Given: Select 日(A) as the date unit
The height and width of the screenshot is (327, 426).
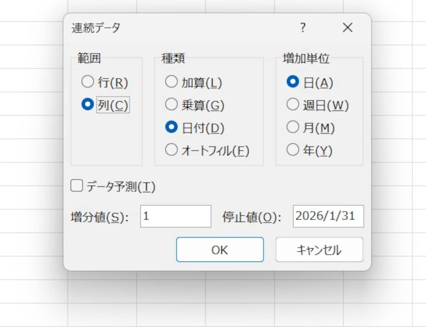Looking at the screenshot, I should 293,81.
